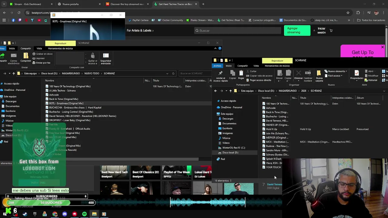Click Pegar acceso directo
The image size is (388, 218).
click(259, 80)
